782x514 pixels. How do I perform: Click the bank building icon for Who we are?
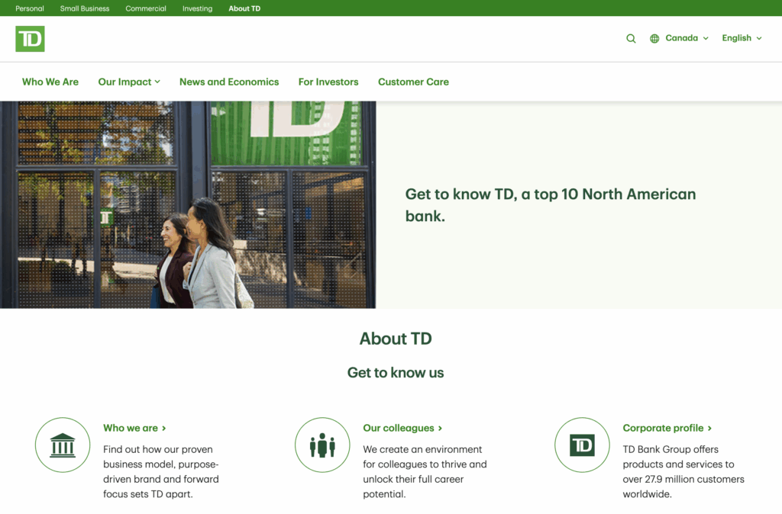tap(63, 445)
